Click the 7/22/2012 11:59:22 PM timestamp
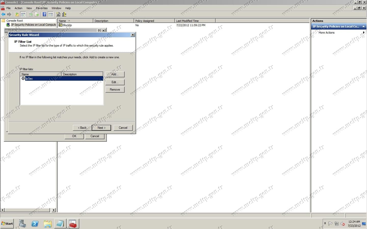 (191, 25)
